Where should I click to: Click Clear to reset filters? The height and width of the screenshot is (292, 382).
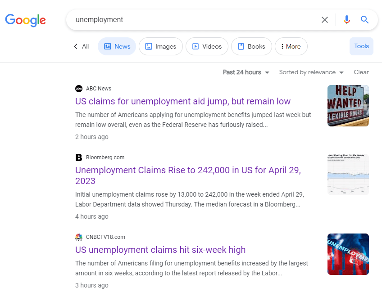pyautogui.click(x=361, y=72)
